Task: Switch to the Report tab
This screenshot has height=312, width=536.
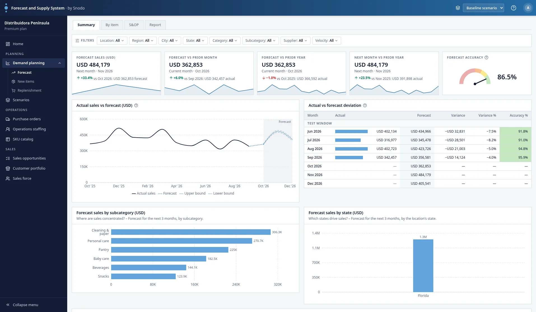Action: (155, 25)
